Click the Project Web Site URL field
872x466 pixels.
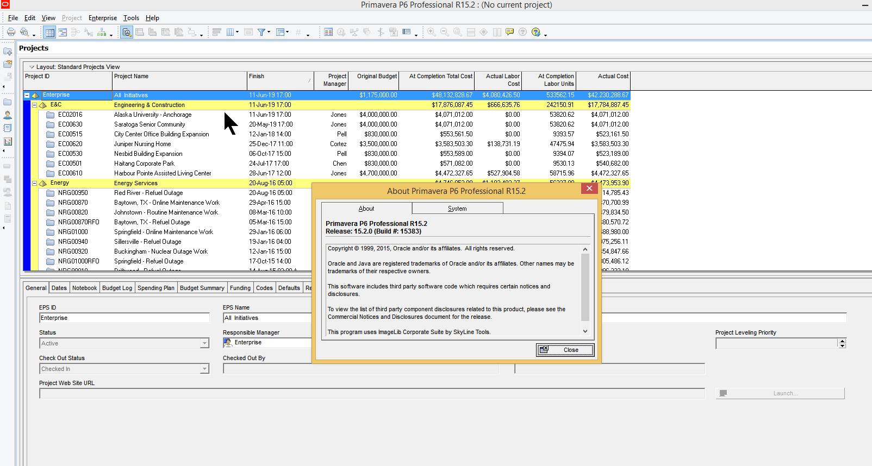tap(372, 393)
